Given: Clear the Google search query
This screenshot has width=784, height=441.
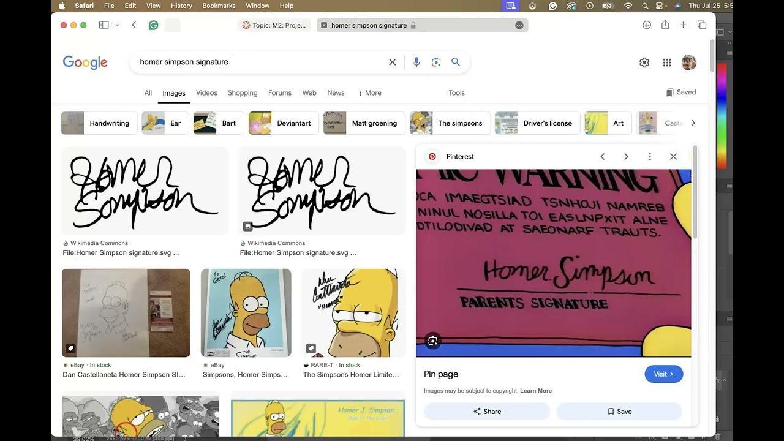Looking at the screenshot, I should [393, 62].
